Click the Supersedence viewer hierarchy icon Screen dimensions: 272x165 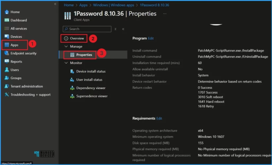[x=72, y=96]
